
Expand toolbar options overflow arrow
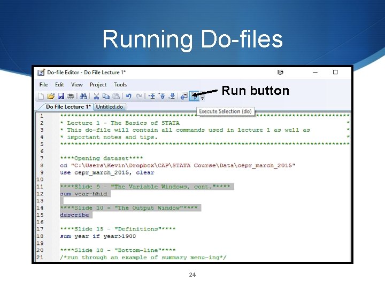[x=202, y=97]
